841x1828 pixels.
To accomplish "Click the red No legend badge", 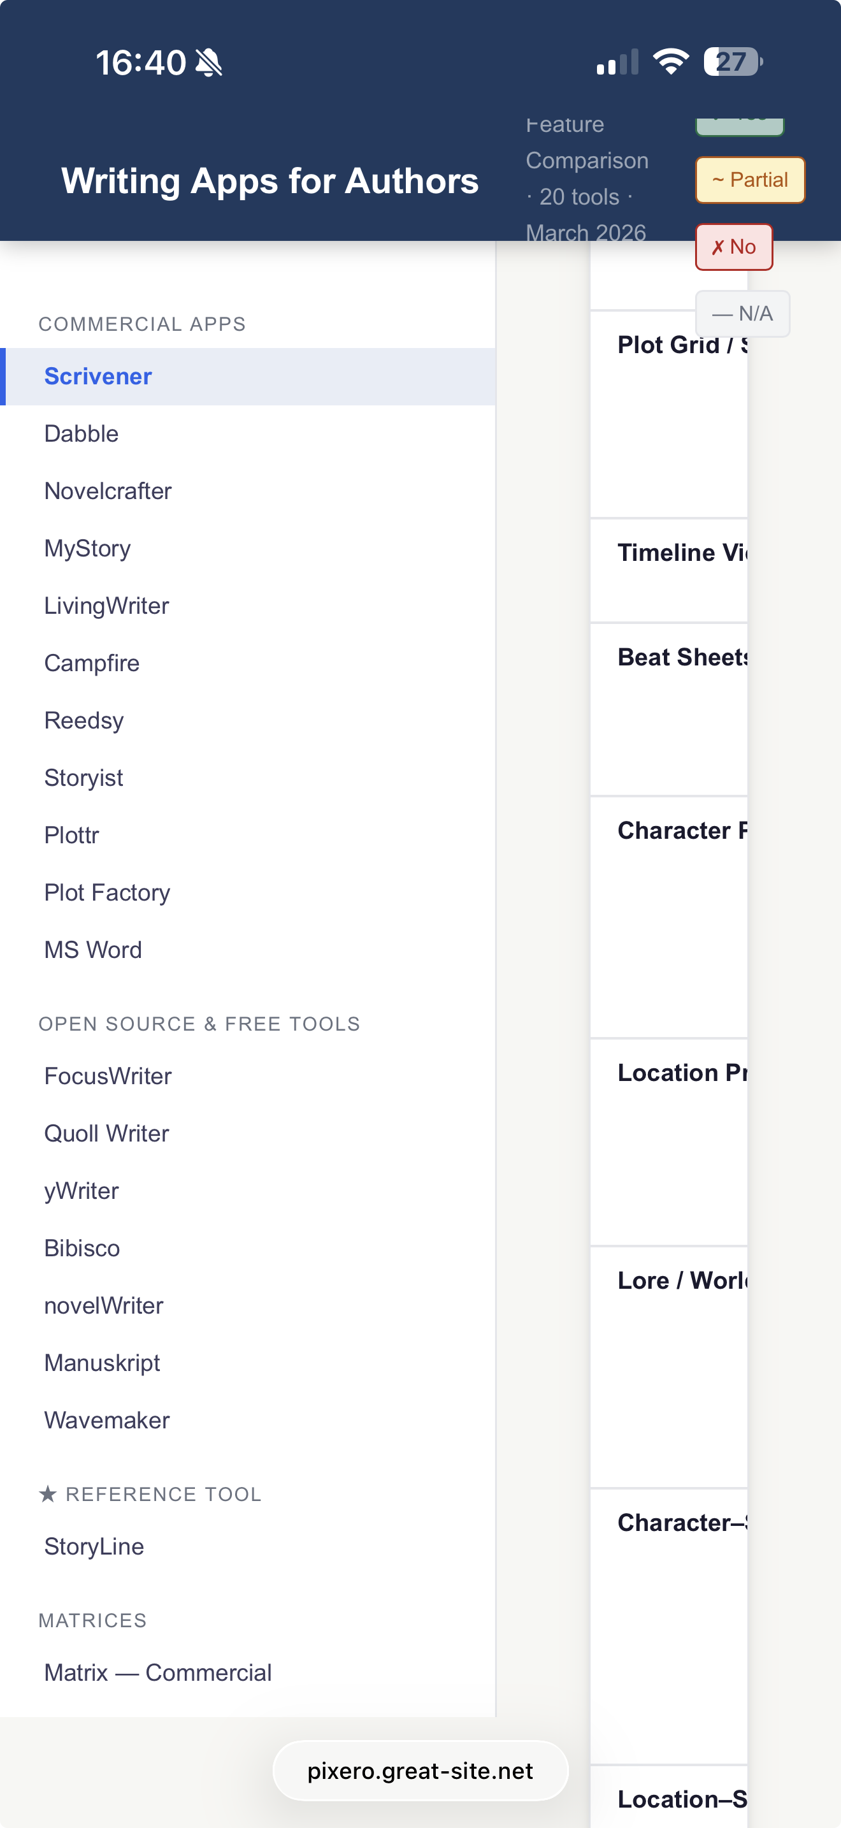I will [x=733, y=247].
